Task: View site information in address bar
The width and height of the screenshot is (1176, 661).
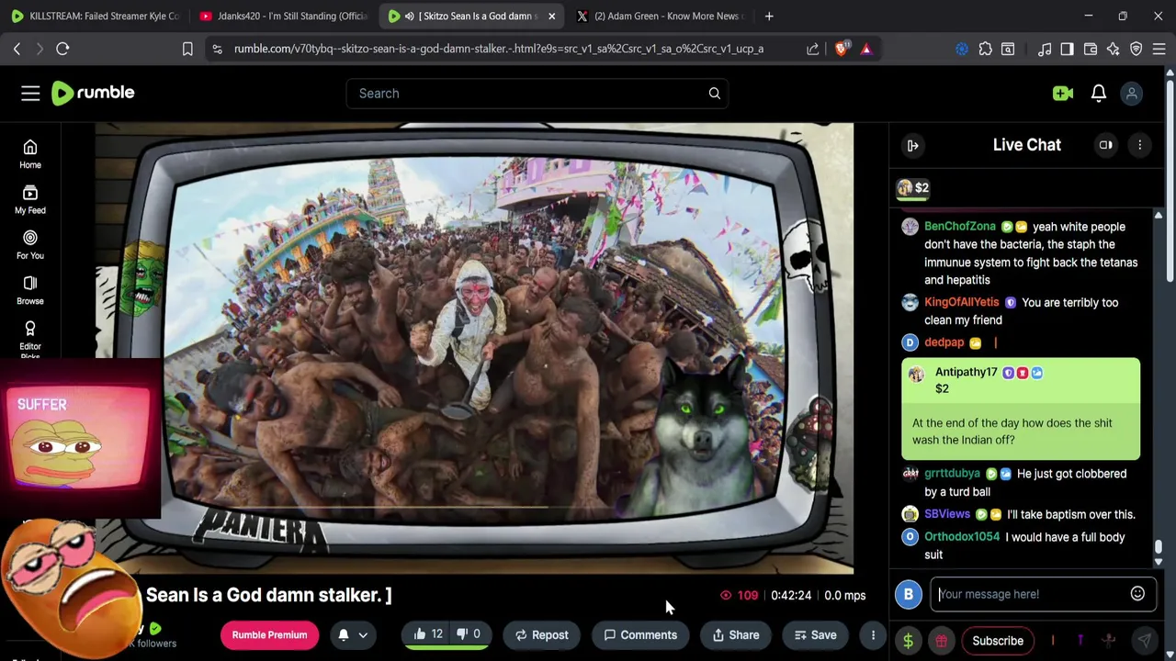Action: 217,49
